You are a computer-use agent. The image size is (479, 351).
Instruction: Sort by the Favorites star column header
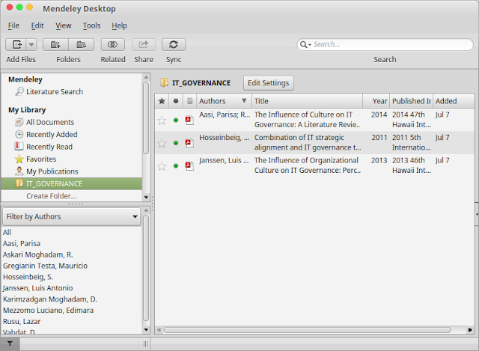tap(162, 101)
